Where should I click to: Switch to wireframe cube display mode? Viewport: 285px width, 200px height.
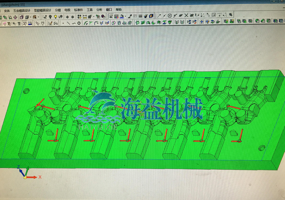[22, 17]
